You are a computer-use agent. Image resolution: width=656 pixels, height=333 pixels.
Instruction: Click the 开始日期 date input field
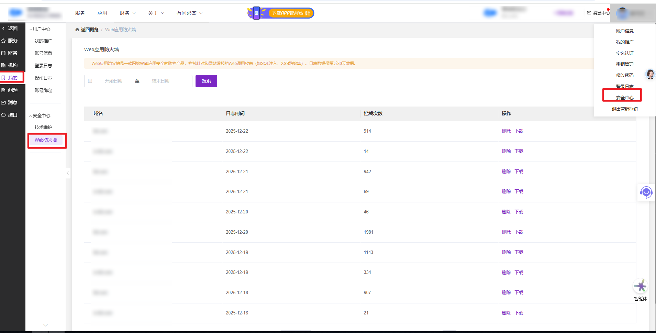tap(113, 81)
